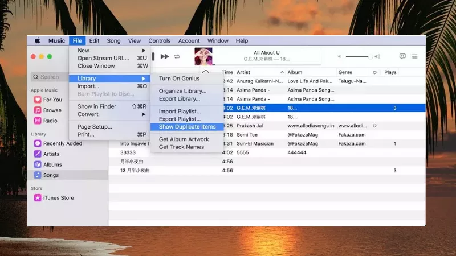456x256 pixels.
Task: Pause playback with the pause button
Action: pyautogui.click(x=153, y=56)
